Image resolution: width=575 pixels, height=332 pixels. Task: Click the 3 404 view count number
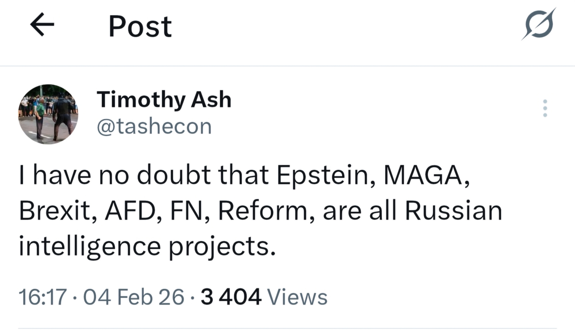[231, 297]
